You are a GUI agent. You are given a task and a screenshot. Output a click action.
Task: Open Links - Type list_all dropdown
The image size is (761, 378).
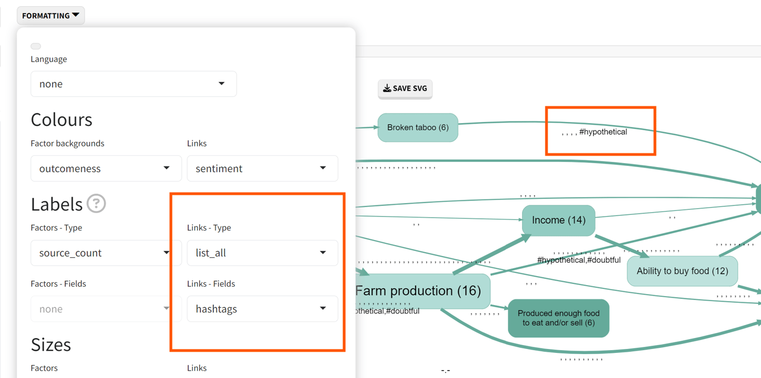(262, 253)
